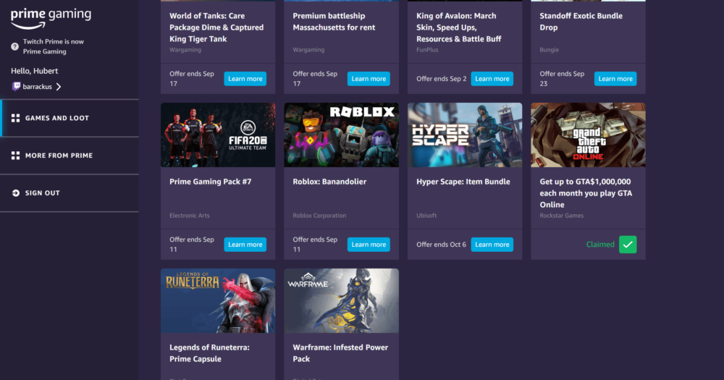
Task: Open the Warframe banner image
Action: (341, 300)
